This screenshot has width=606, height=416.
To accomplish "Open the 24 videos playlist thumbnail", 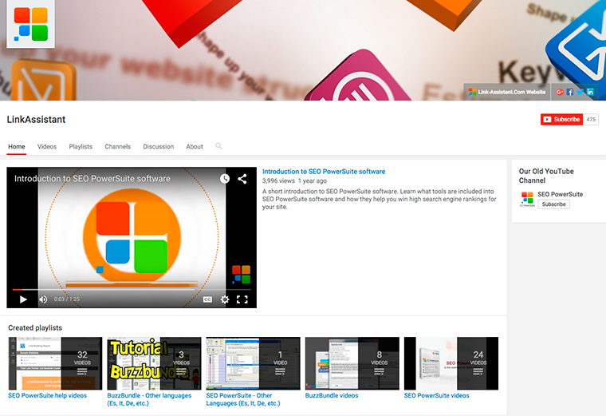I will (451, 363).
